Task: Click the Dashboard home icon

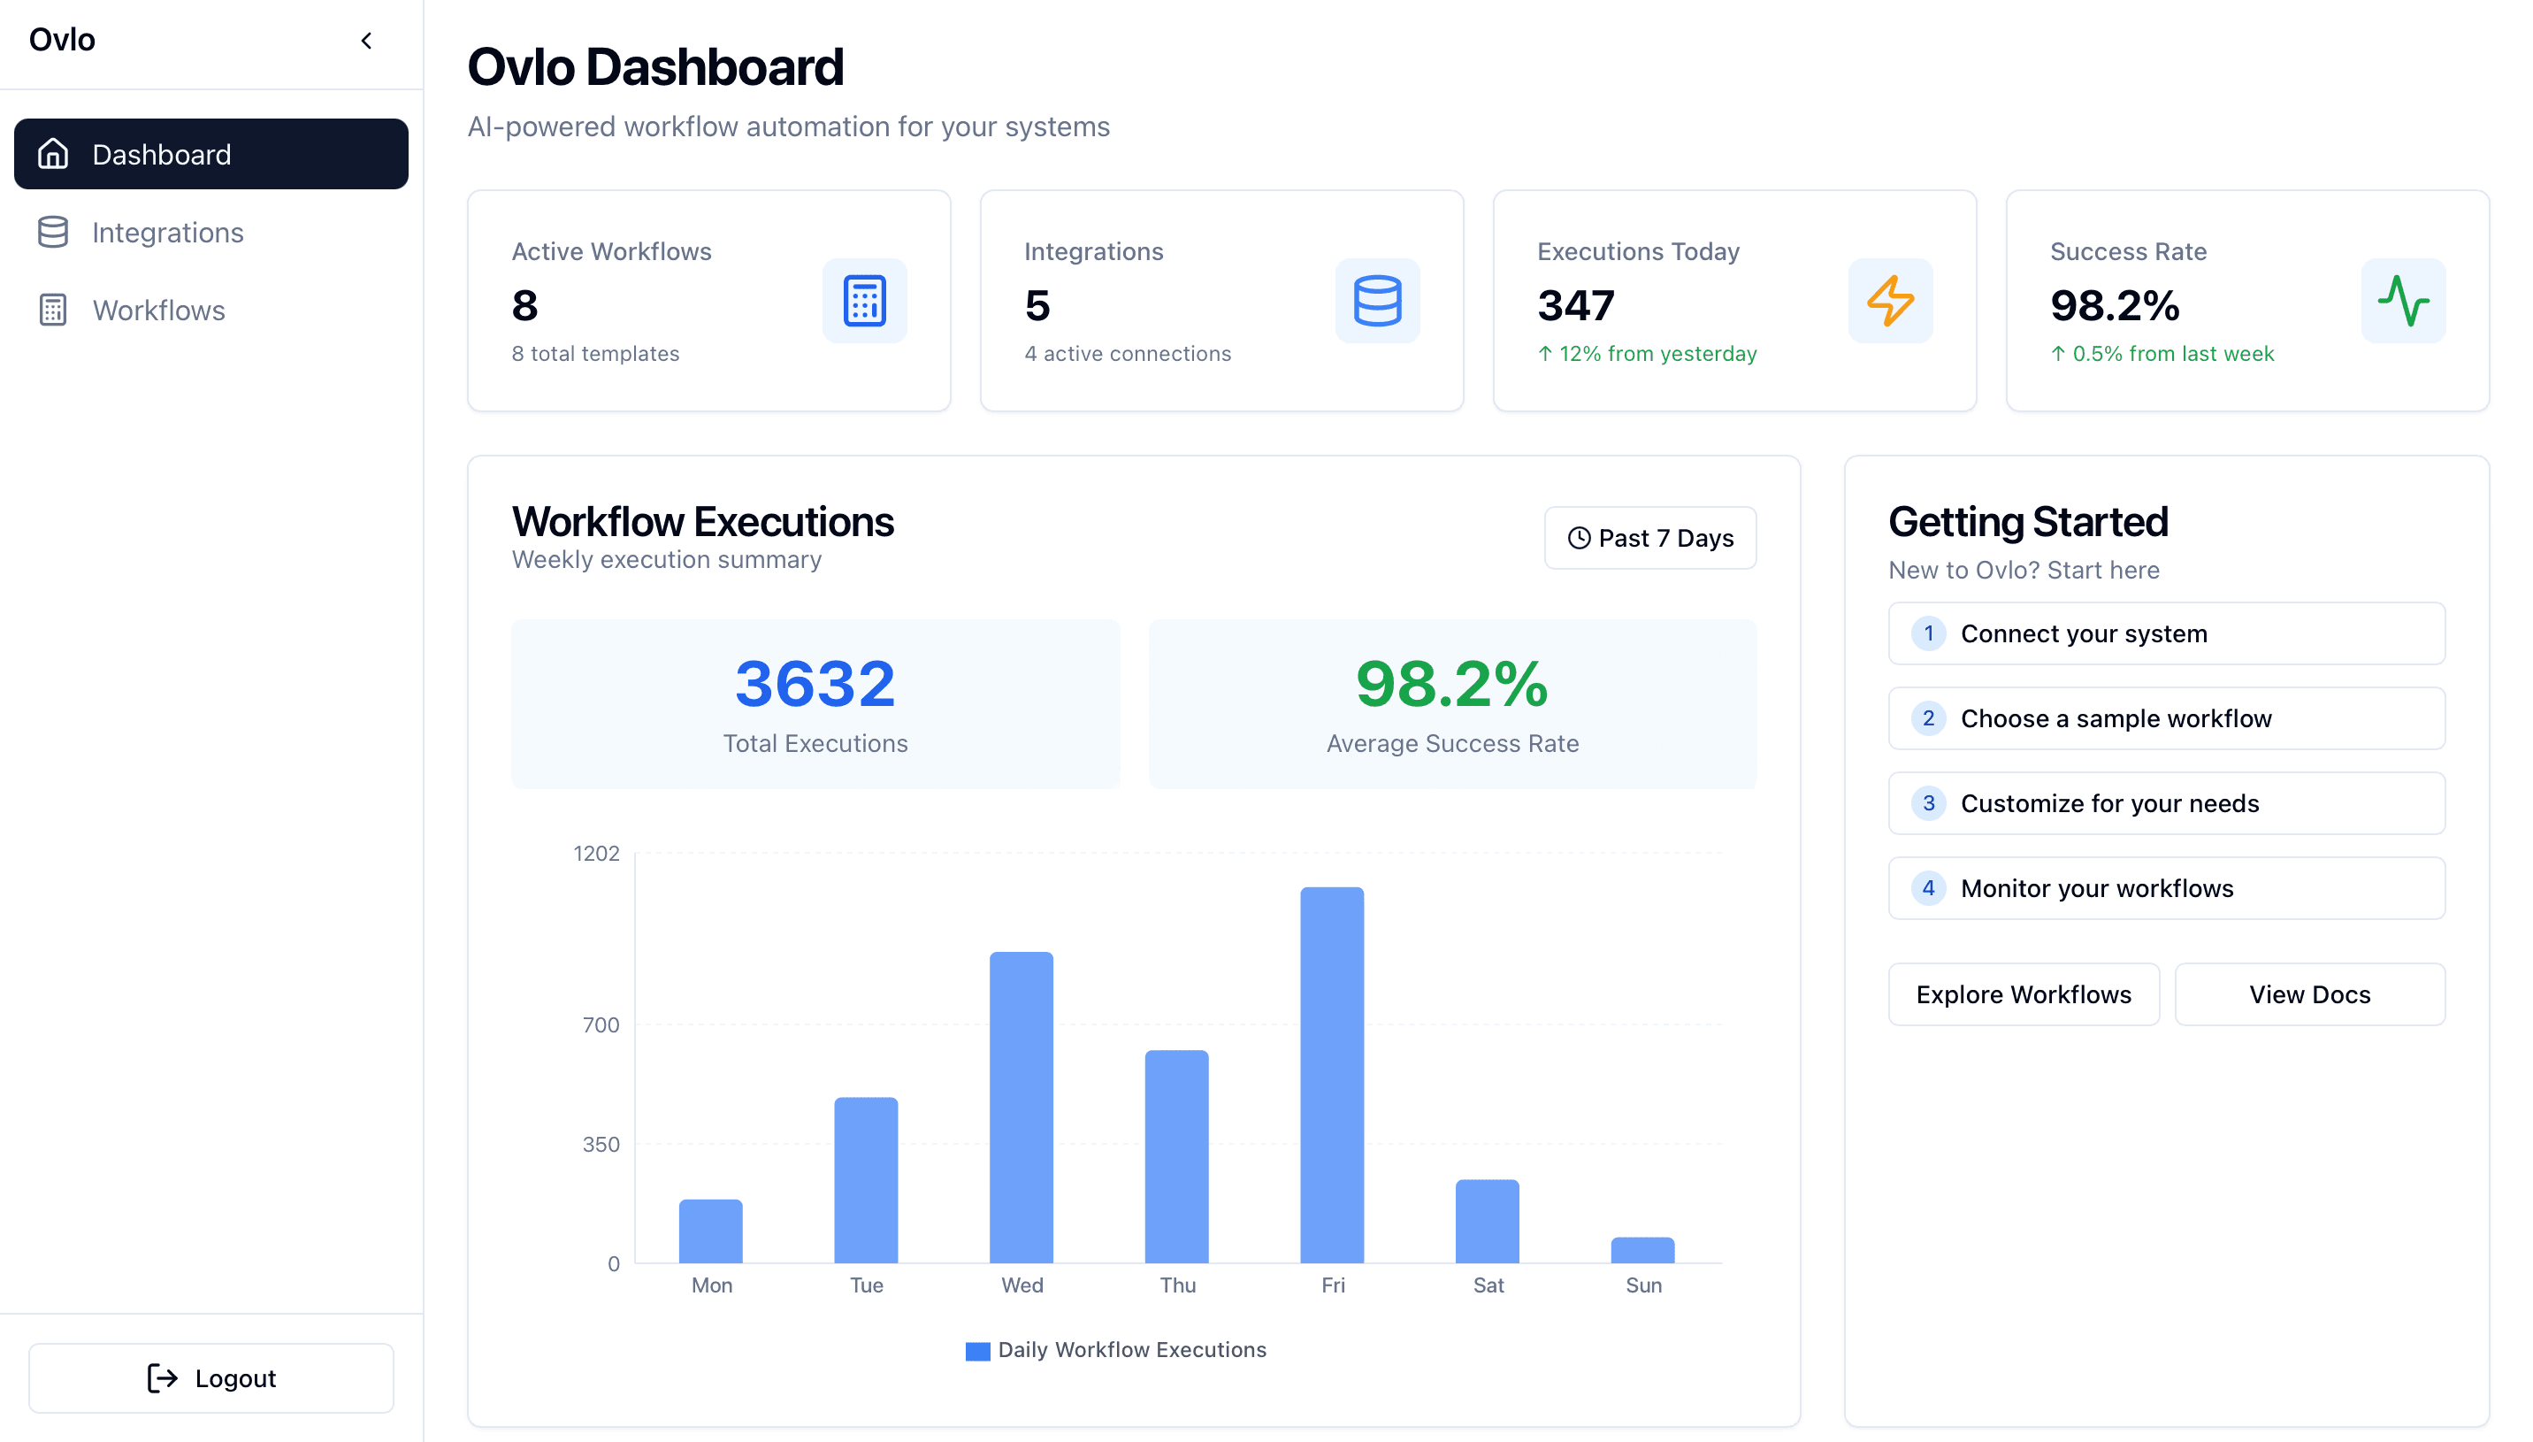Action: 52,155
